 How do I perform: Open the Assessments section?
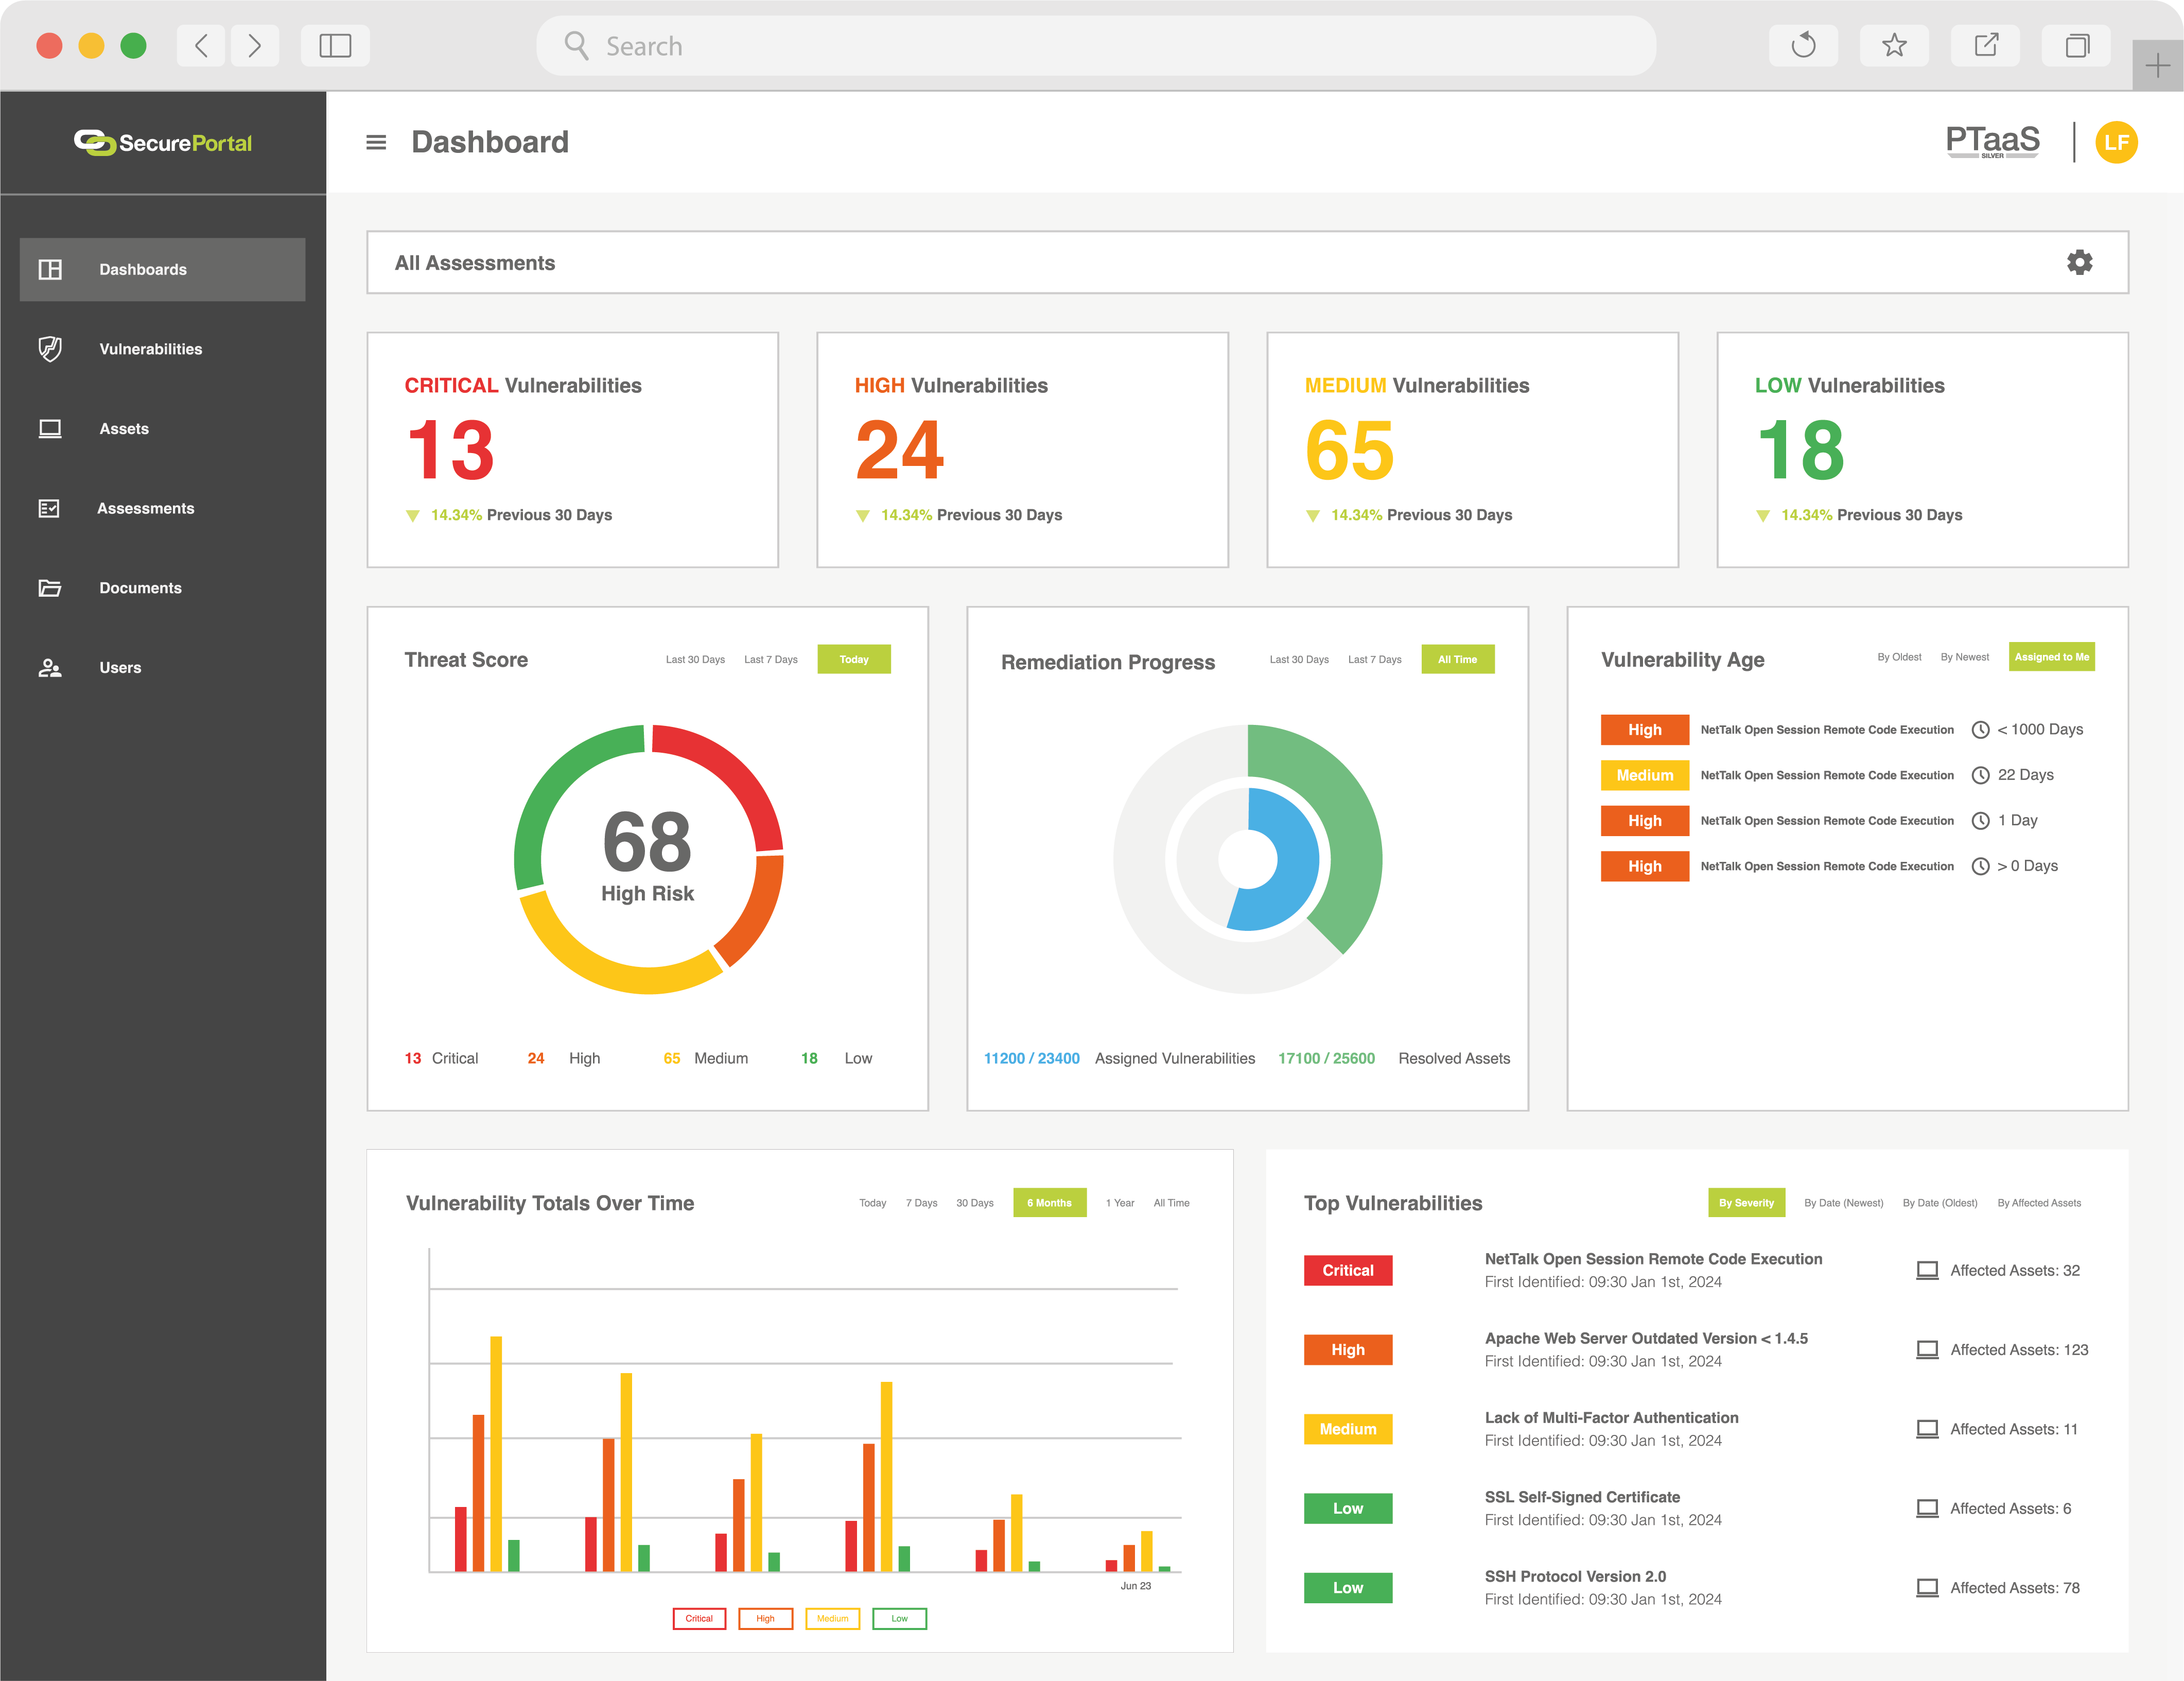[146, 508]
